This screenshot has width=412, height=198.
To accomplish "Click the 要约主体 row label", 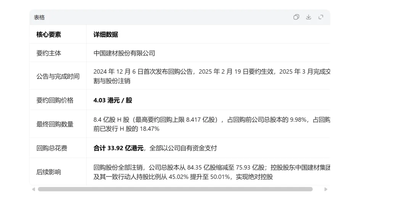I will (x=48, y=53).
